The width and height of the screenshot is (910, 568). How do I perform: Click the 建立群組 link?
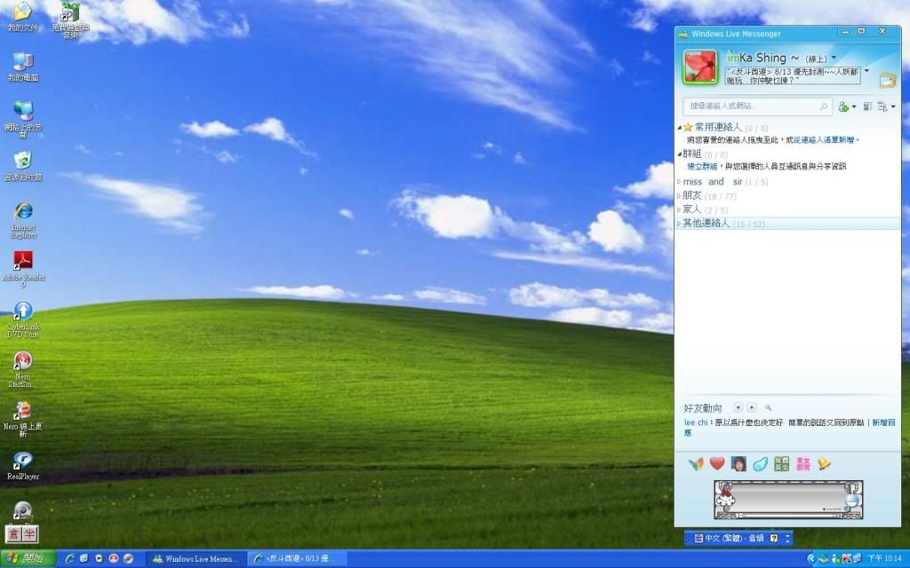point(702,167)
